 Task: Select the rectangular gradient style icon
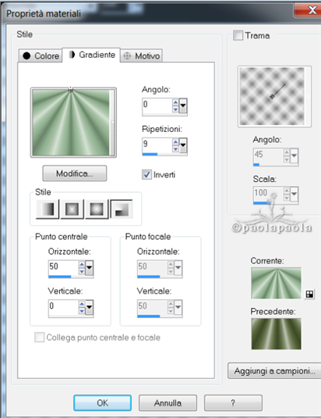point(72,209)
